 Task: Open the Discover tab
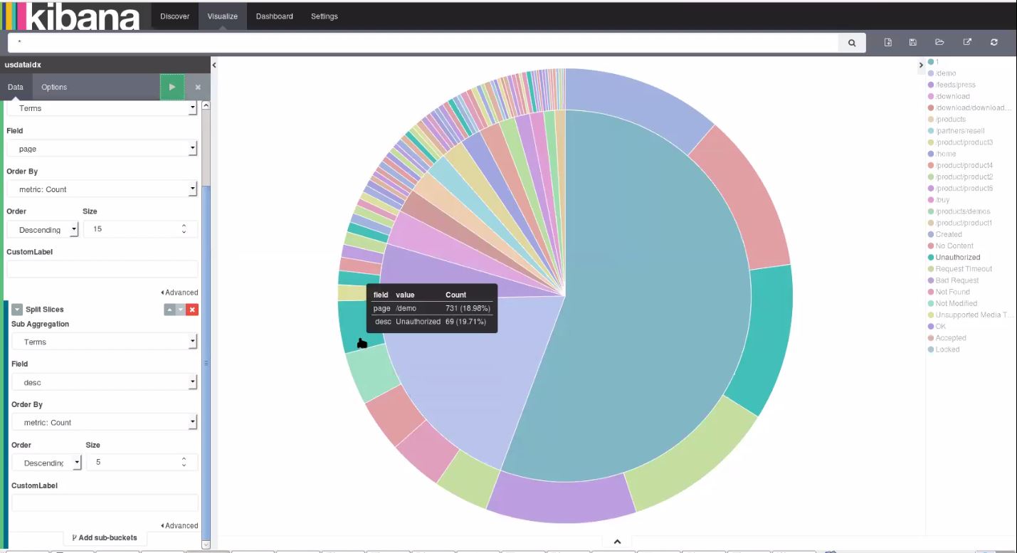click(174, 16)
